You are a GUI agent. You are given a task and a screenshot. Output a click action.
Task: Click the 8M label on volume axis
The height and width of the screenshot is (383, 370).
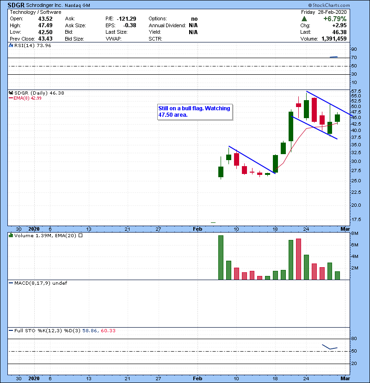coord(355,233)
